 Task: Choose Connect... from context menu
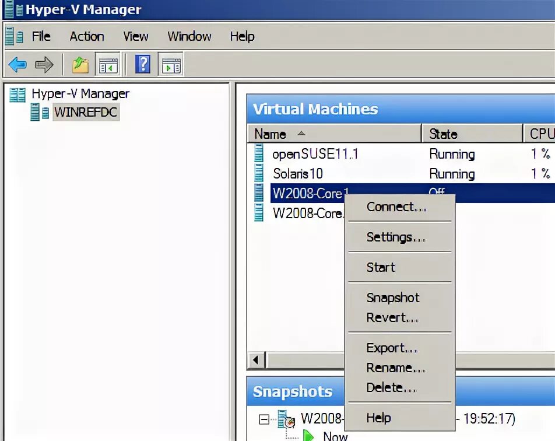pyautogui.click(x=399, y=206)
